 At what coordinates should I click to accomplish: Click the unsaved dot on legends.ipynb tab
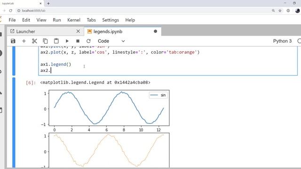point(156,31)
